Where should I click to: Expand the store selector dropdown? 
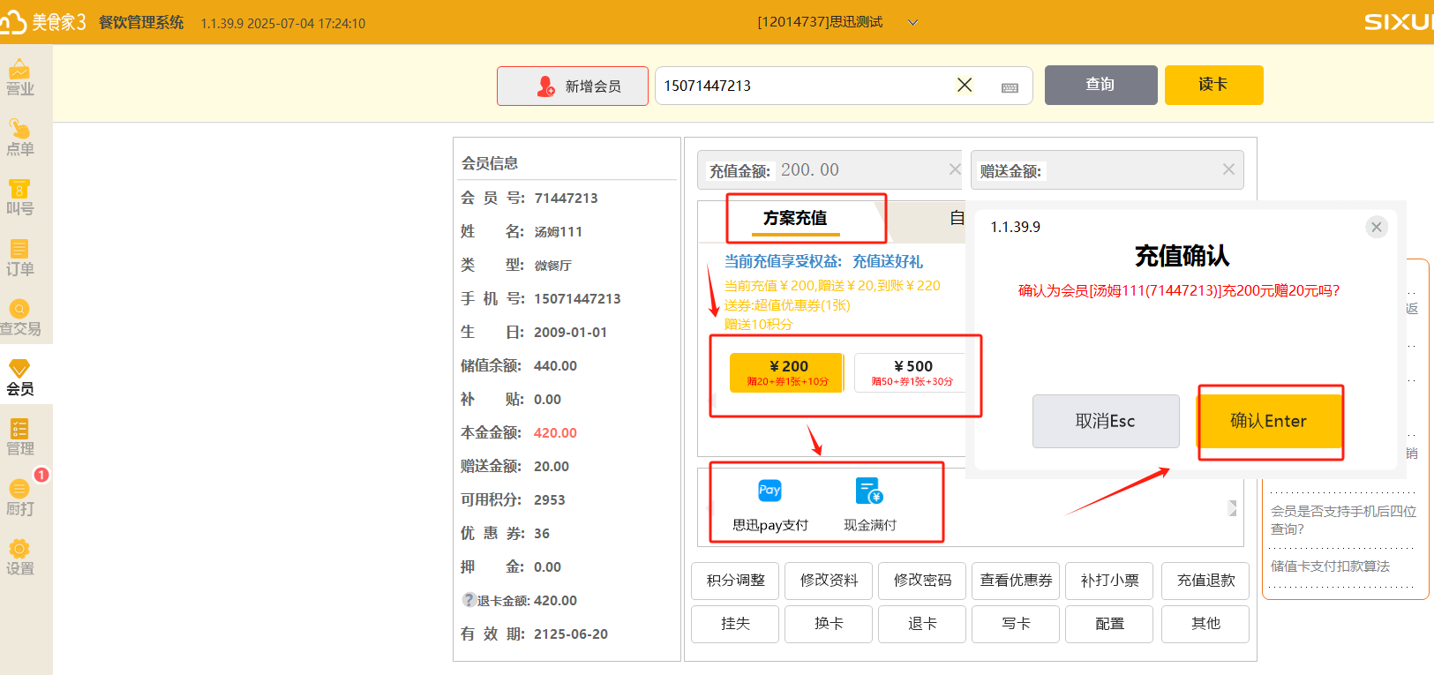912,22
